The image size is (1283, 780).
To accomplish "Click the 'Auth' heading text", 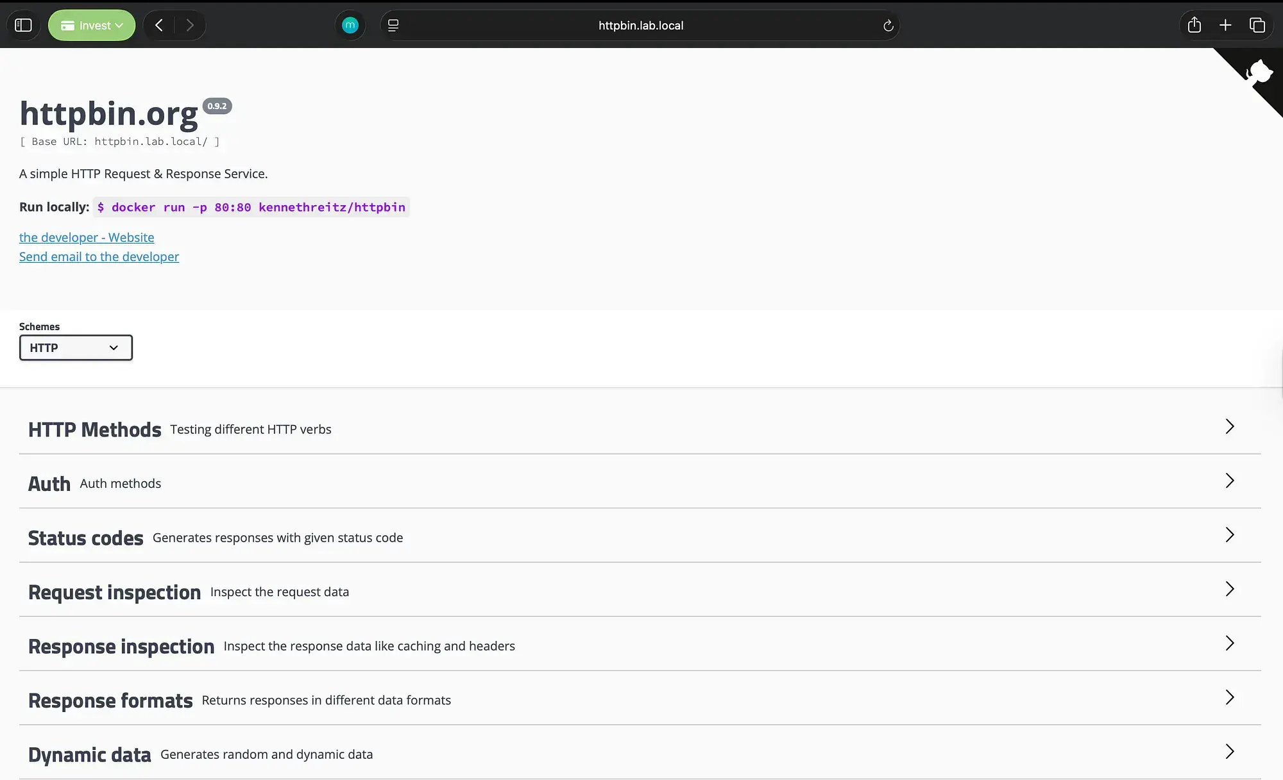I will coord(49,484).
